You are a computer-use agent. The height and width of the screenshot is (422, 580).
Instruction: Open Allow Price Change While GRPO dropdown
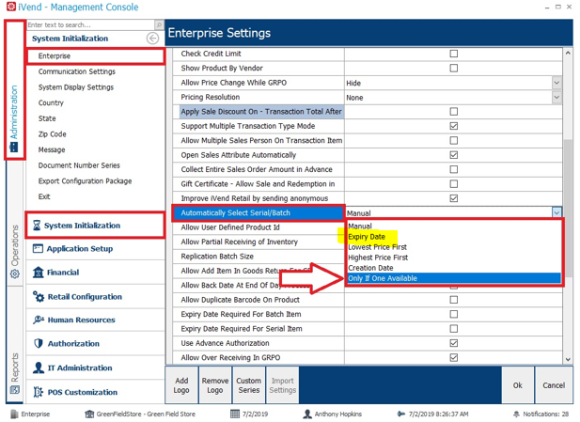point(556,83)
